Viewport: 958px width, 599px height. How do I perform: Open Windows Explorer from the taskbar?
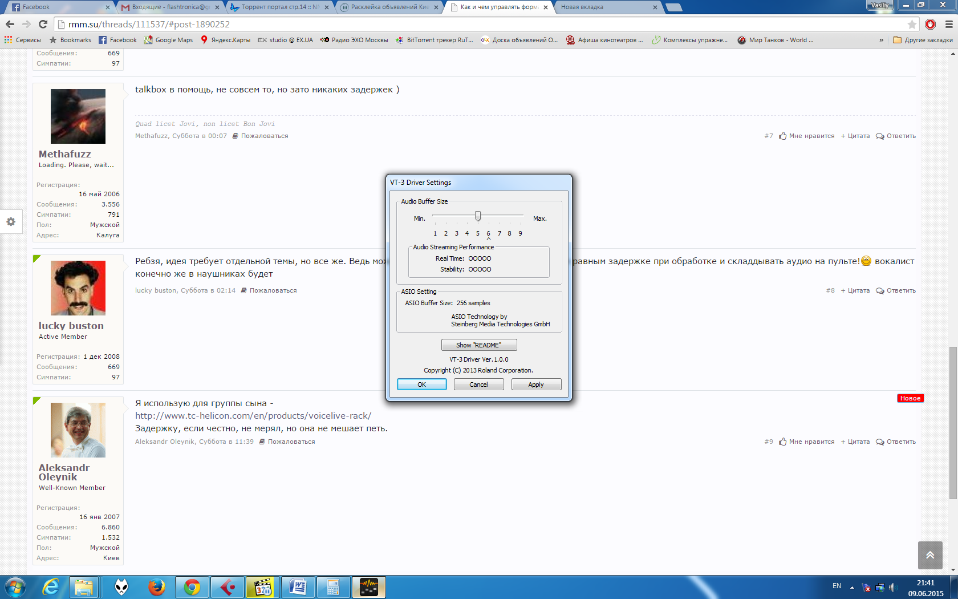pyautogui.click(x=84, y=587)
